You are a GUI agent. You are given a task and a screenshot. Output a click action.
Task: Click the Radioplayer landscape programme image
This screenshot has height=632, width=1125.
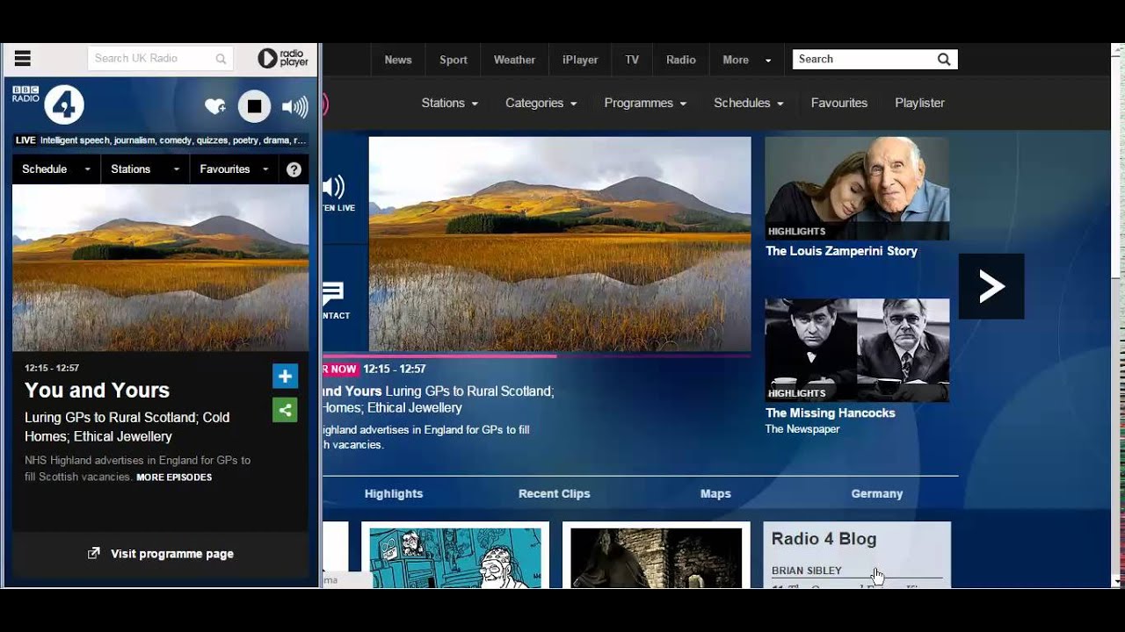[161, 268]
